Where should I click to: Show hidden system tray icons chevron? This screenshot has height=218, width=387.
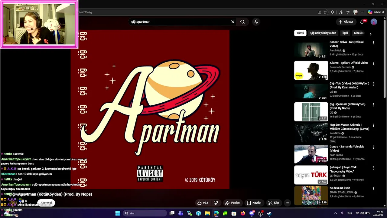[335, 213]
